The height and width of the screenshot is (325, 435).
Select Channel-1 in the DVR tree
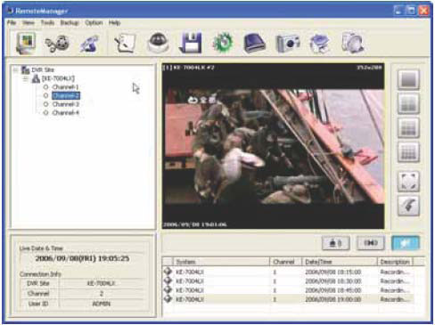[65, 87]
